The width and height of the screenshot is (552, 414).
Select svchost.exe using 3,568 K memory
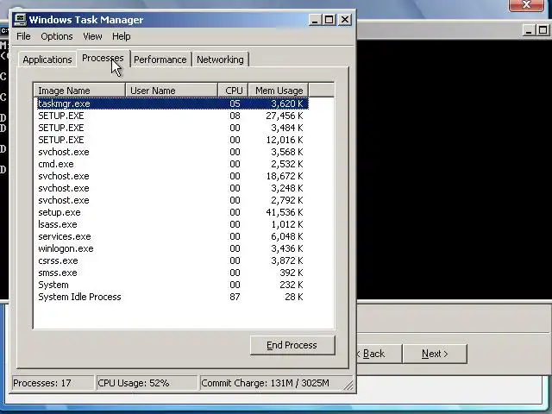pos(172,152)
